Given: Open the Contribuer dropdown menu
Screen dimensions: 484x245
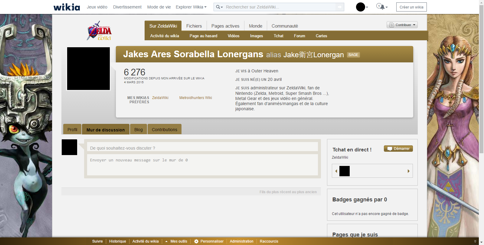Looking at the screenshot, I should [402, 25].
